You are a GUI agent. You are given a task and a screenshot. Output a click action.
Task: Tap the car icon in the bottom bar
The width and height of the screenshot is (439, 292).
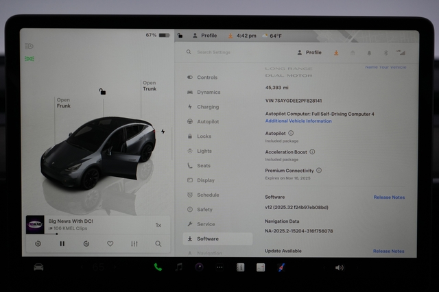coord(38,267)
